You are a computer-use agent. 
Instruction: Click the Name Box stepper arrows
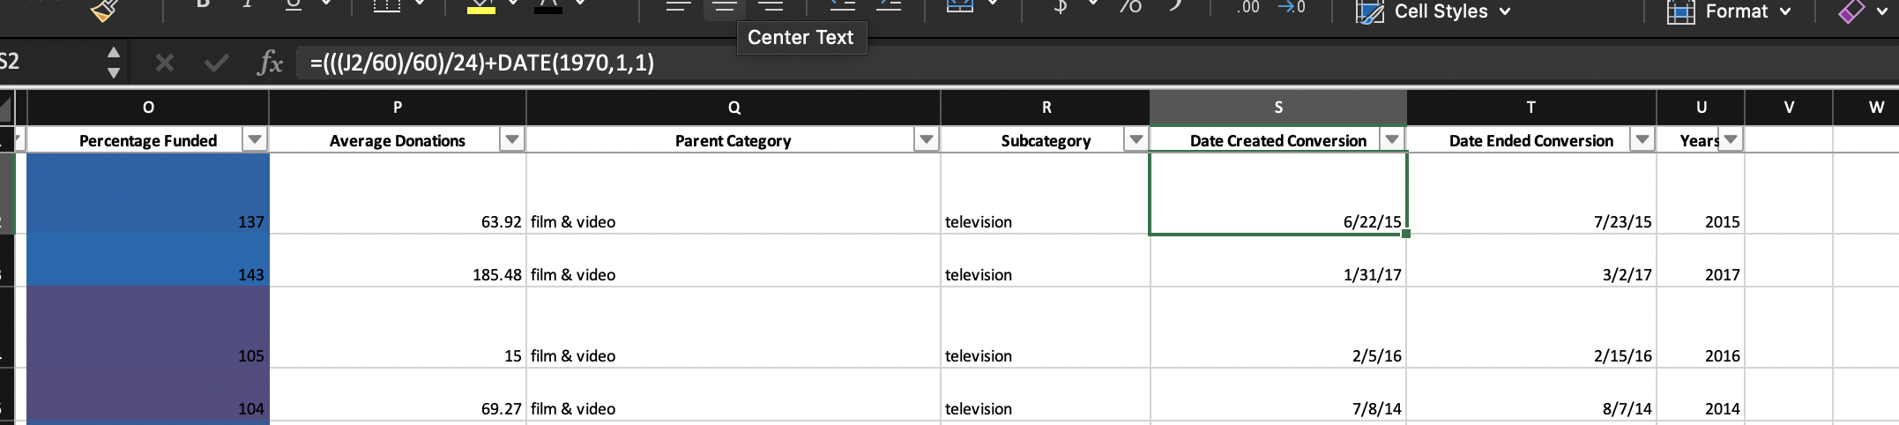113,63
